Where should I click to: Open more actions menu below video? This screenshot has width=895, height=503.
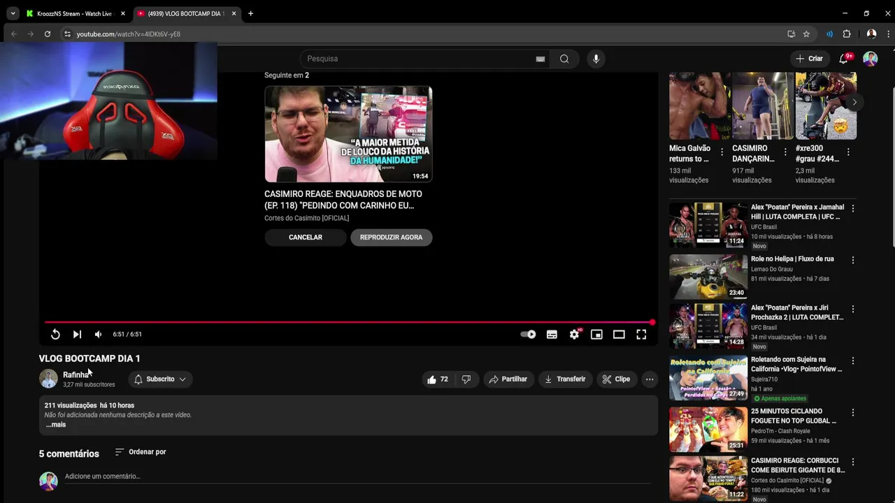(650, 379)
